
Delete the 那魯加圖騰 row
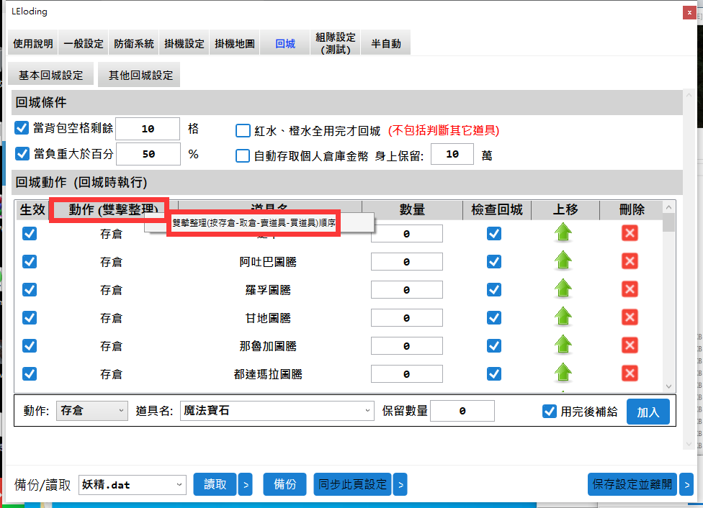pyautogui.click(x=630, y=345)
